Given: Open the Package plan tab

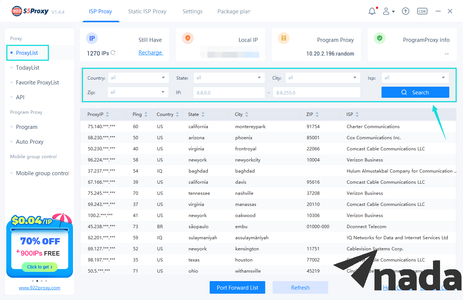Looking at the screenshot, I should [234, 11].
